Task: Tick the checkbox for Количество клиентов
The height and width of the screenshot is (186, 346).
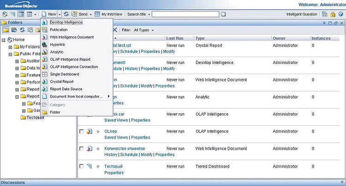Action: tap(81, 149)
